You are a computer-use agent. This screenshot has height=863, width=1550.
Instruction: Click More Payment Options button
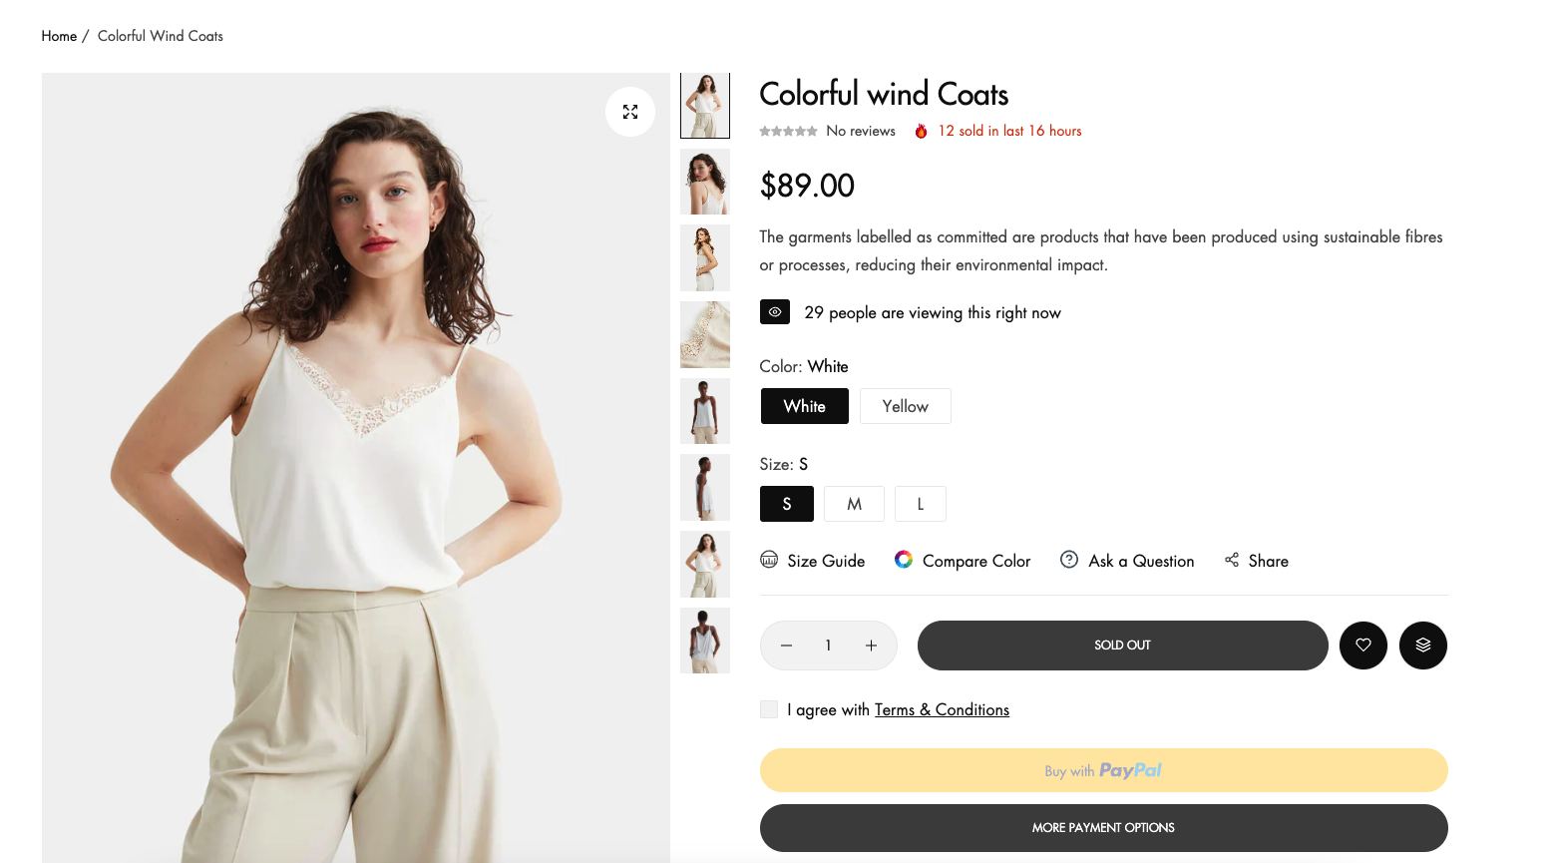pyautogui.click(x=1103, y=828)
